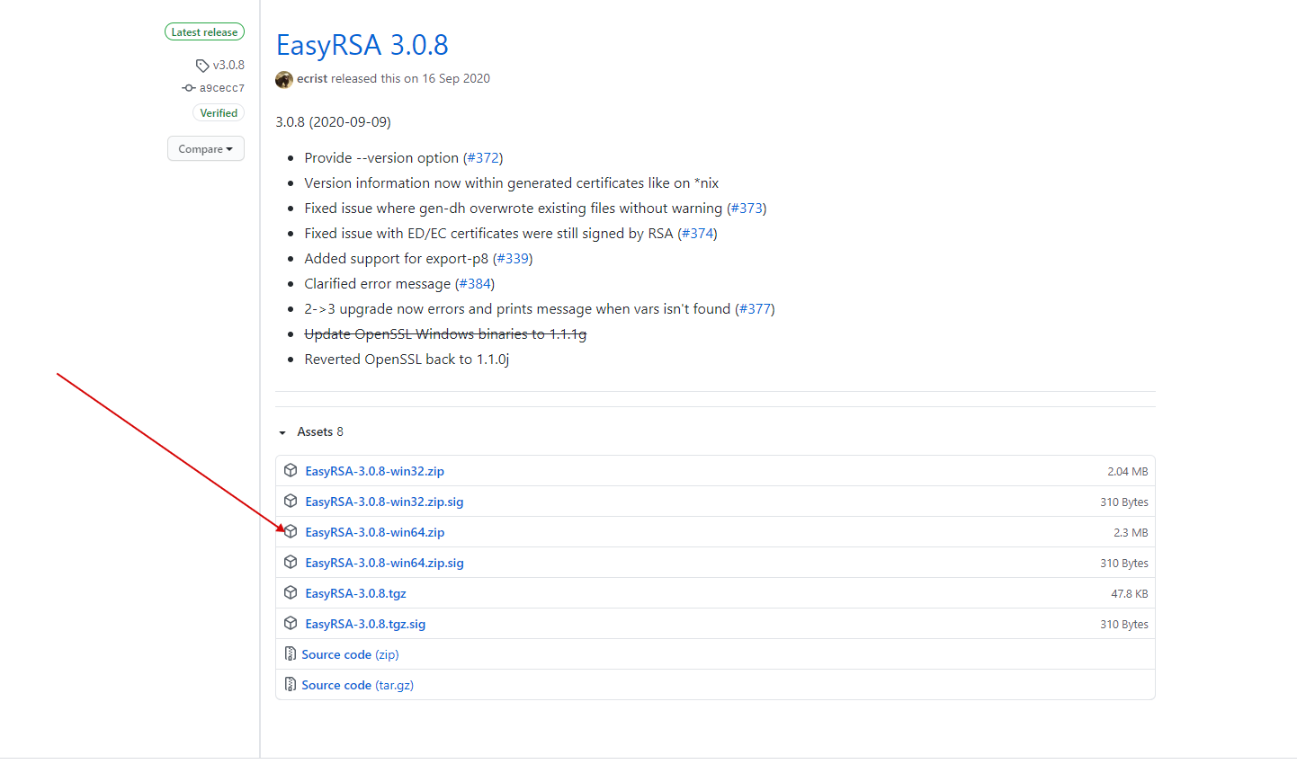This screenshot has height=764, width=1297.
Task: Open ecrist user profile link
Action: pos(312,79)
